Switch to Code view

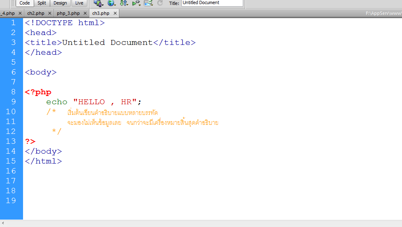pos(25,3)
